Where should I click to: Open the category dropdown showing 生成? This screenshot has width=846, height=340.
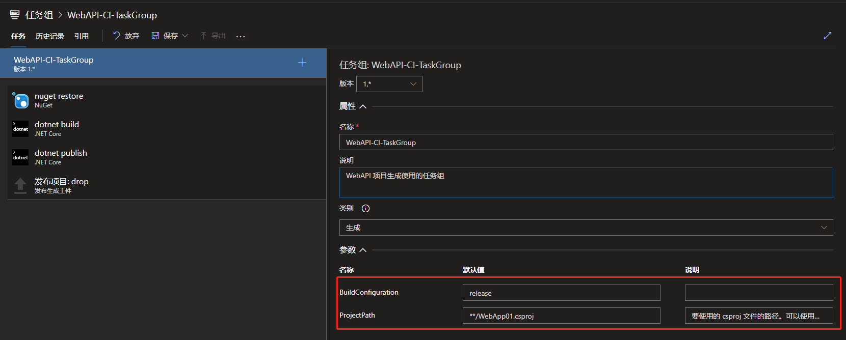pos(586,228)
